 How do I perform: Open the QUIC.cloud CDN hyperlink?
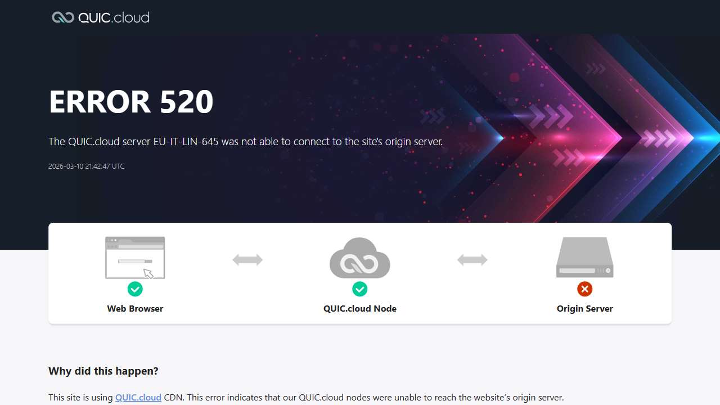tap(138, 397)
